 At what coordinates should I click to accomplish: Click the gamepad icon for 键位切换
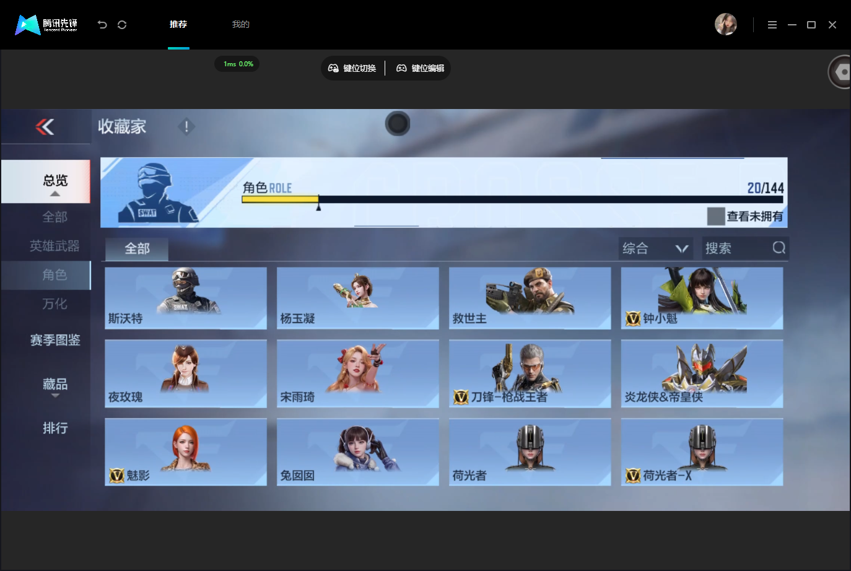pyautogui.click(x=333, y=68)
